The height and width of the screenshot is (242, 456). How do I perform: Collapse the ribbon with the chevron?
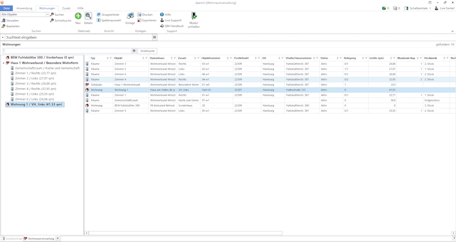point(453,31)
